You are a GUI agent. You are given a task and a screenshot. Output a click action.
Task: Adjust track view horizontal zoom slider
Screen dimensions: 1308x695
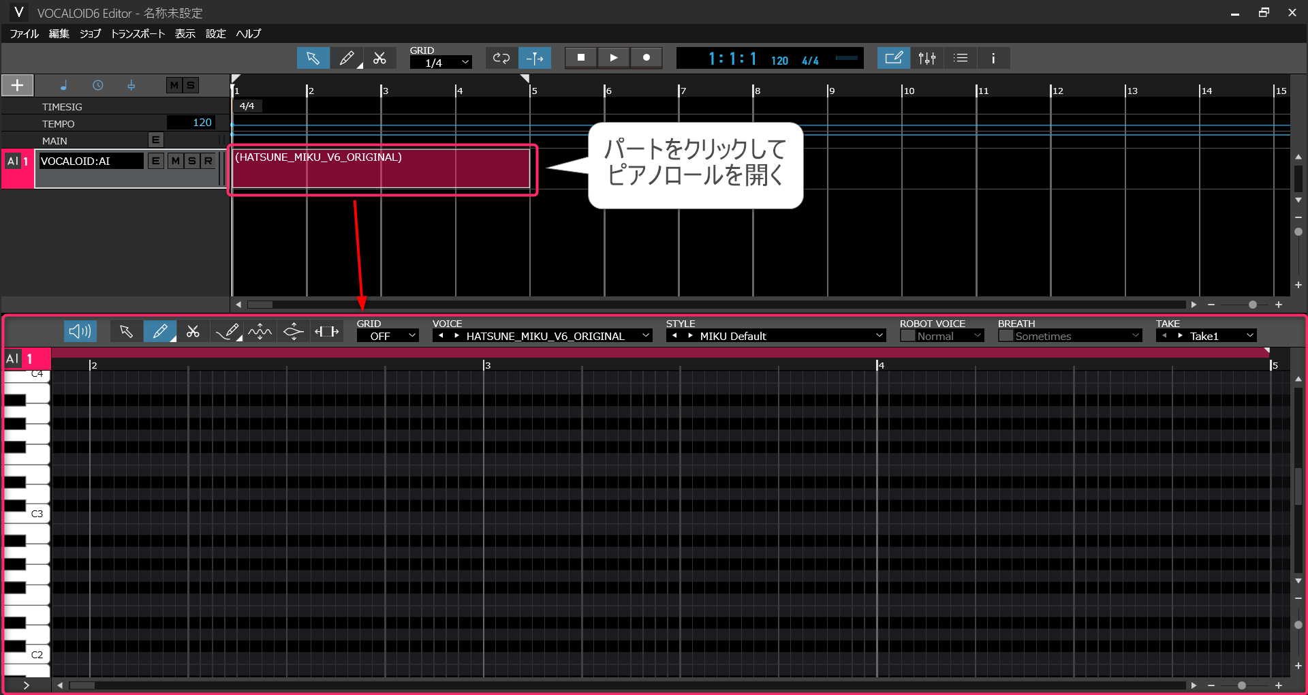point(1252,305)
